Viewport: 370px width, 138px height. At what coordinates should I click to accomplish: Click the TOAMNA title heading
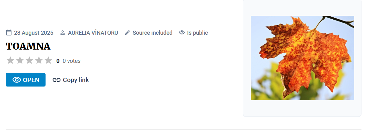(x=28, y=46)
